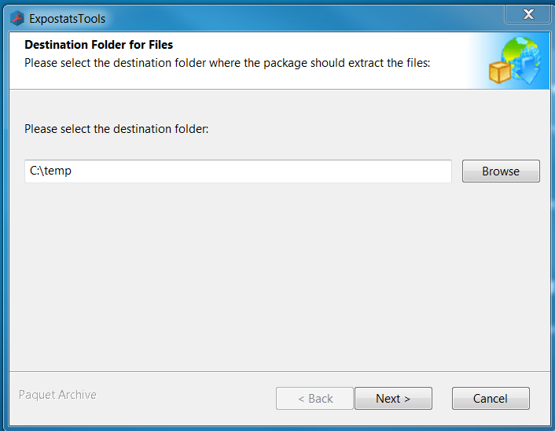Click the Cancel button

click(x=491, y=399)
